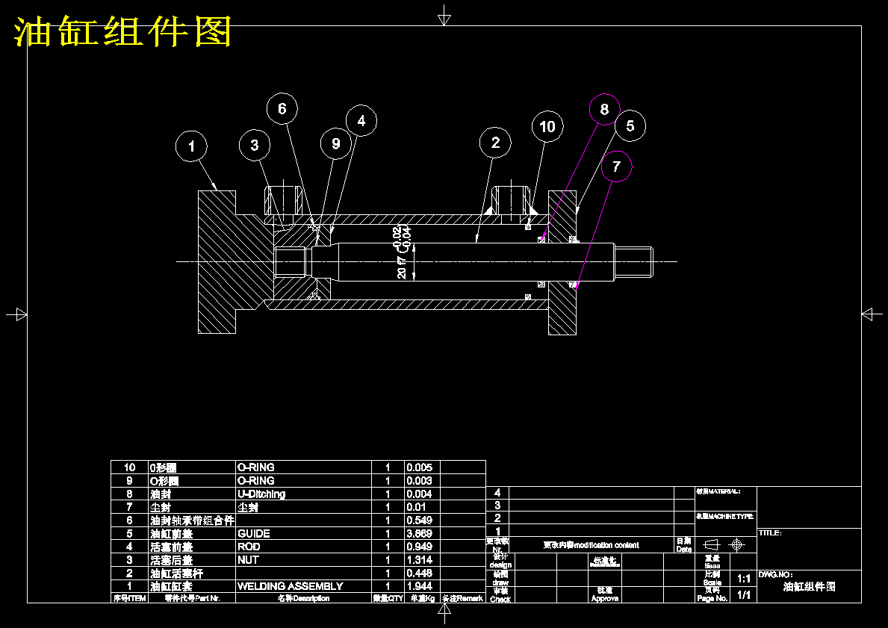Select revision row number 4 cell
Screen dimensions: 888x628
(x=498, y=493)
